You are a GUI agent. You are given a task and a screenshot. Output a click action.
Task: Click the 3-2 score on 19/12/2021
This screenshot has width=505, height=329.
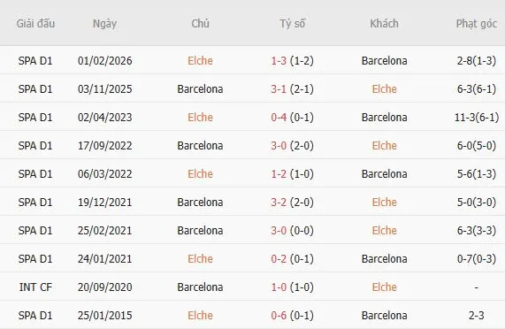(x=279, y=203)
